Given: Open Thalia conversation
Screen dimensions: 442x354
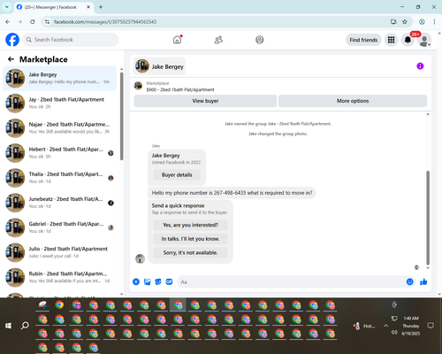Looking at the screenshot, I should (x=59, y=178).
